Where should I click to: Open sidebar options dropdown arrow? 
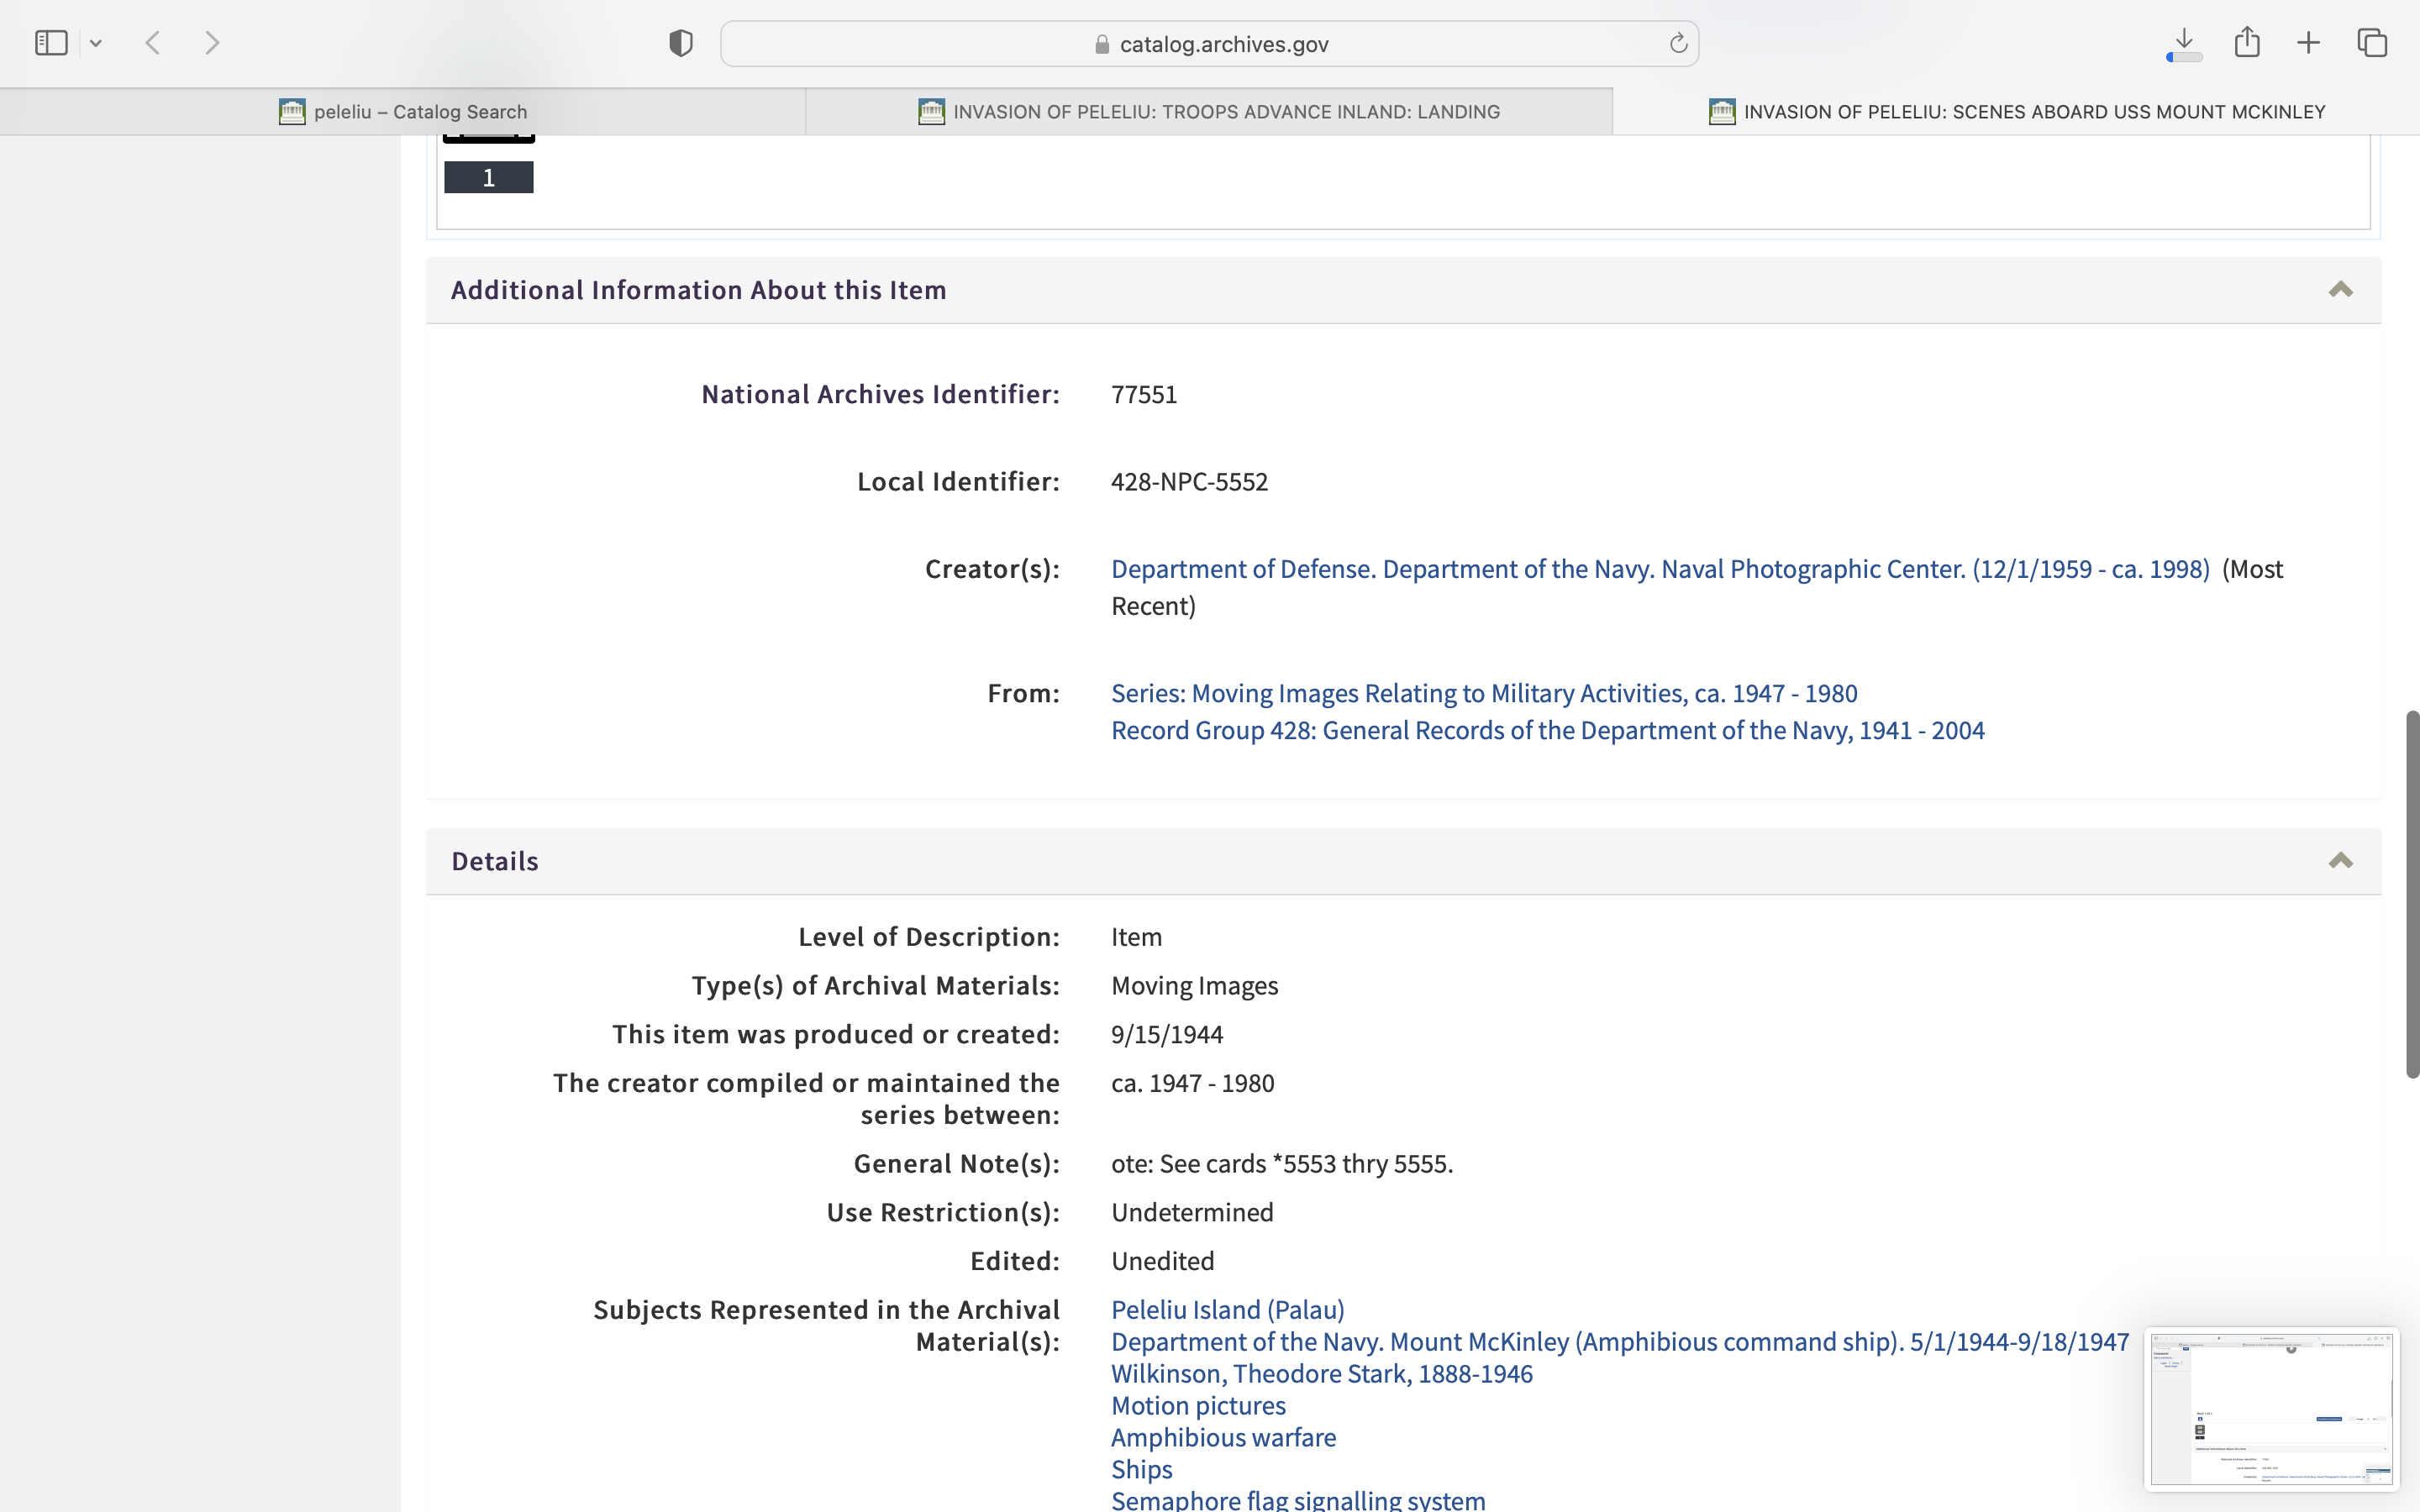96,43
